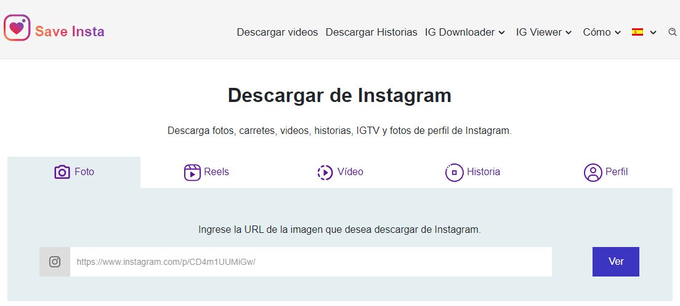Image resolution: width=680 pixels, height=306 pixels.
Task: Switch to the Perfil tab
Action: click(x=606, y=172)
